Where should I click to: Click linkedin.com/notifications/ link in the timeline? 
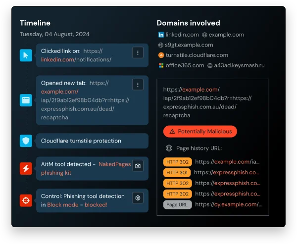(x=76, y=59)
